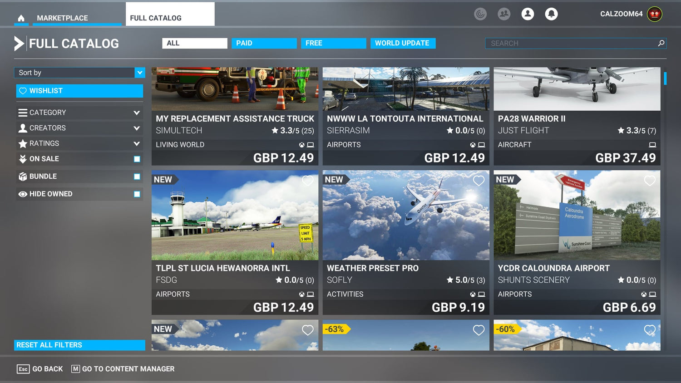Select the WORLD UPDATE filter tab
Viewport: 681px width, 383px height.
click(x=402, y=43)
